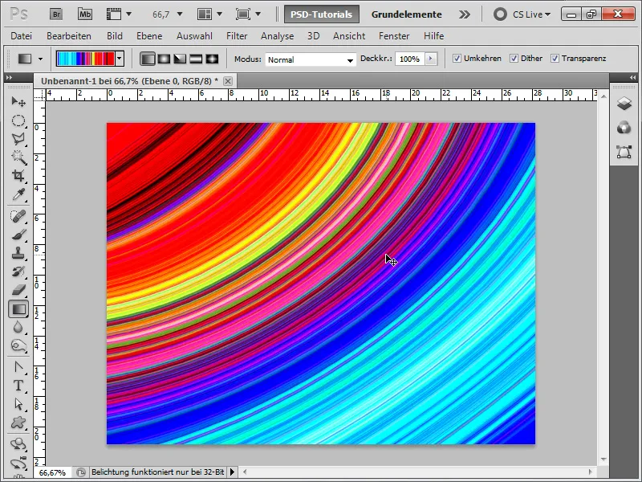Expand the right panel dock
Screen dimensions: 642x482
632,77
